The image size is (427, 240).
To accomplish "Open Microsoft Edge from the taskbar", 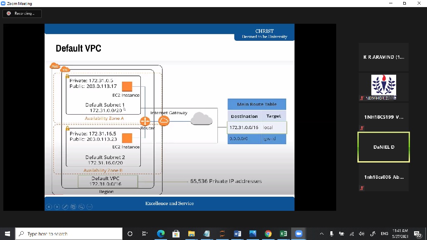I will coord(161,234).
